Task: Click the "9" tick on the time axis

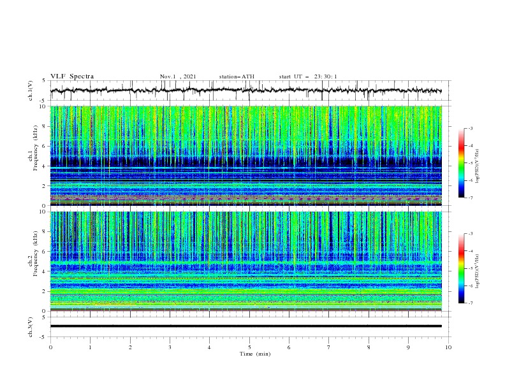Action: coord(408,347)
